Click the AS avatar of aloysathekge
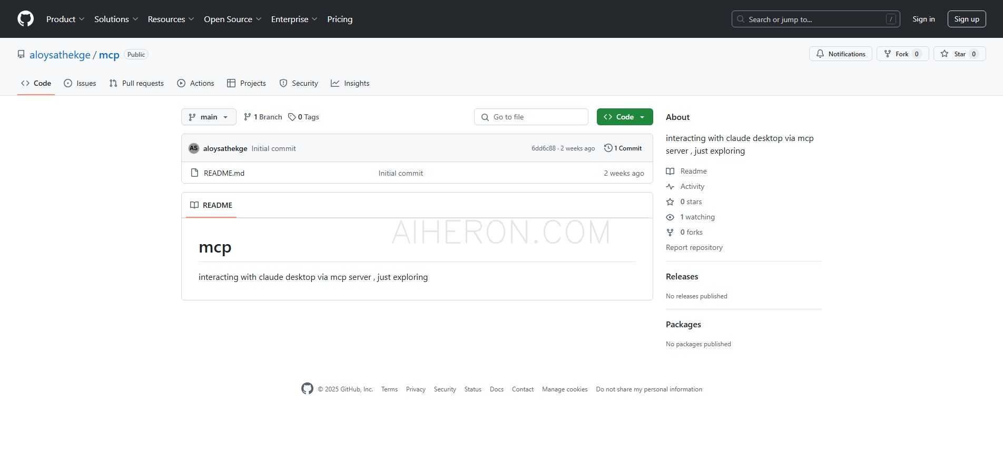The height and width of the screenshot is (463, 1003). 194,148
